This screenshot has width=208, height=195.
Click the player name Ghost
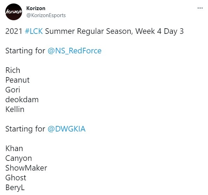16,178
